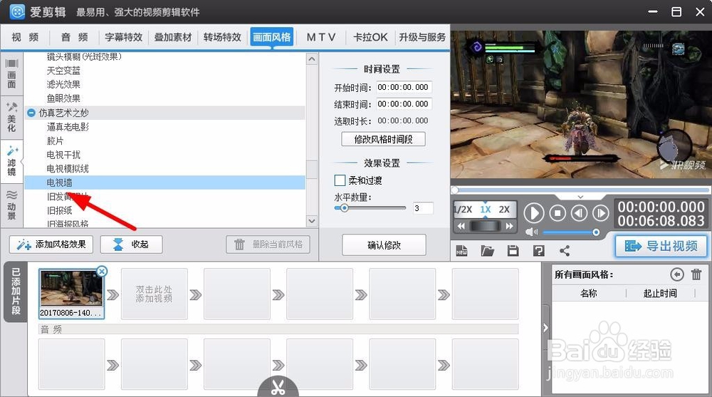Click the rewind double-arrow button

tap(461, 226)
